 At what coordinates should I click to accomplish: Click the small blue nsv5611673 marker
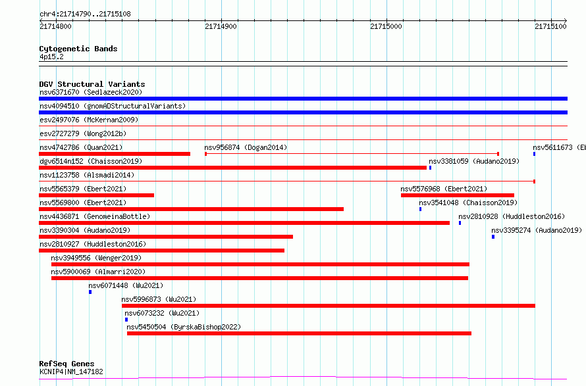(x=535, y=154)
